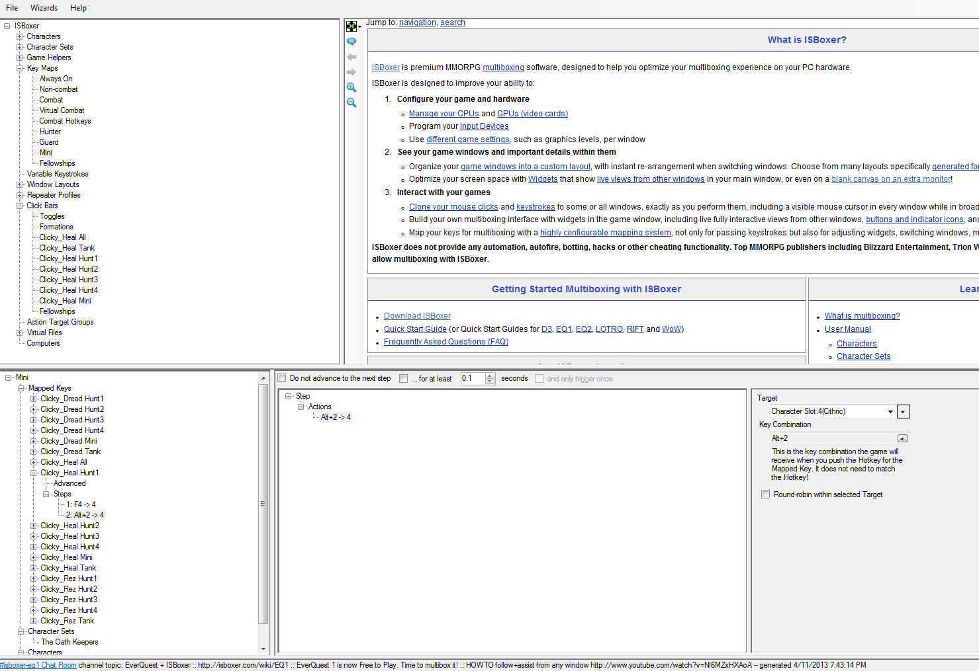Select Variable Keystrokes in top tree
The height and width of the screenshot is (671, 979).
(58, 174)
